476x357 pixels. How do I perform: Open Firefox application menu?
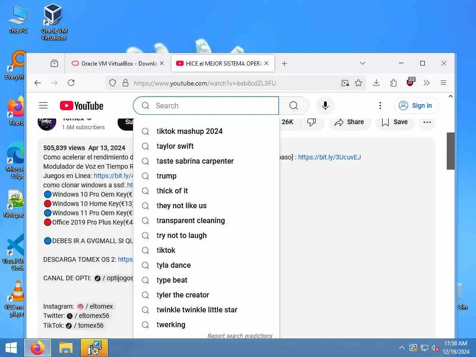click(x=443, y=83)
